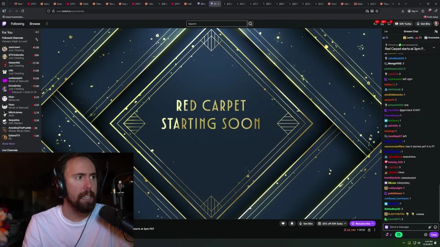Open chat settings gear
The height and width of the screenshot is (247, 440).
coord(426,235)
